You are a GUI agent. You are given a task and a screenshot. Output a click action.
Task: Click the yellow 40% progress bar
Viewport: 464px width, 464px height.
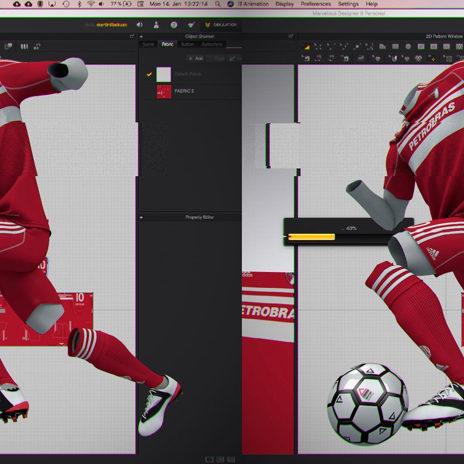[311, 237]
